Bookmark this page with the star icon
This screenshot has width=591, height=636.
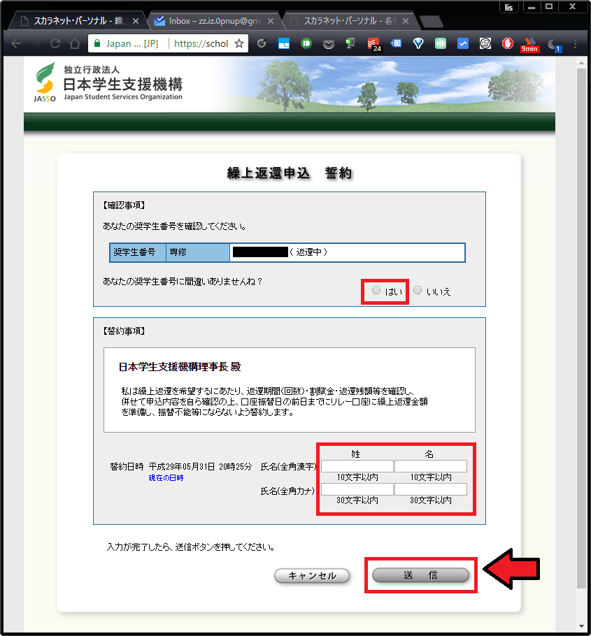239,43
